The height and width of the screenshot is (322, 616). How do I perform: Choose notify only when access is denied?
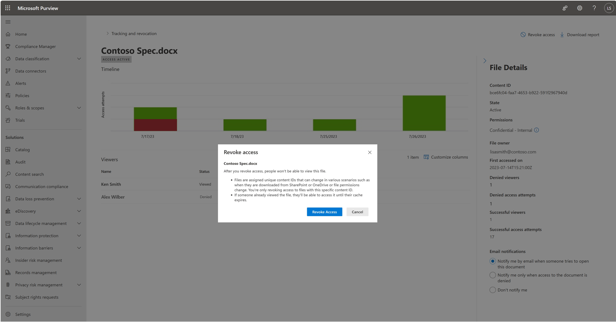(x=493, y=275)
